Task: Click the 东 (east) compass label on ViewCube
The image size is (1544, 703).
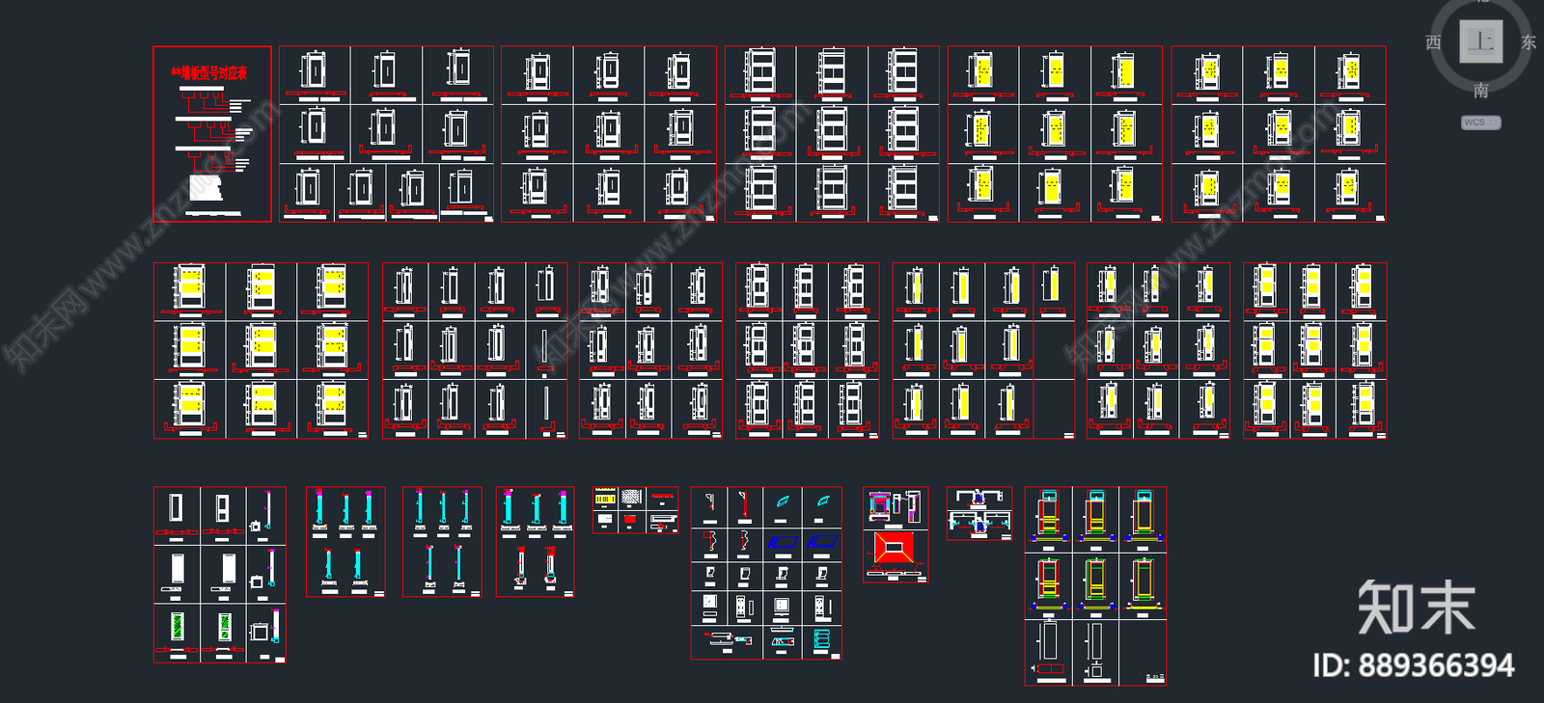Action: pos(1529,42)
